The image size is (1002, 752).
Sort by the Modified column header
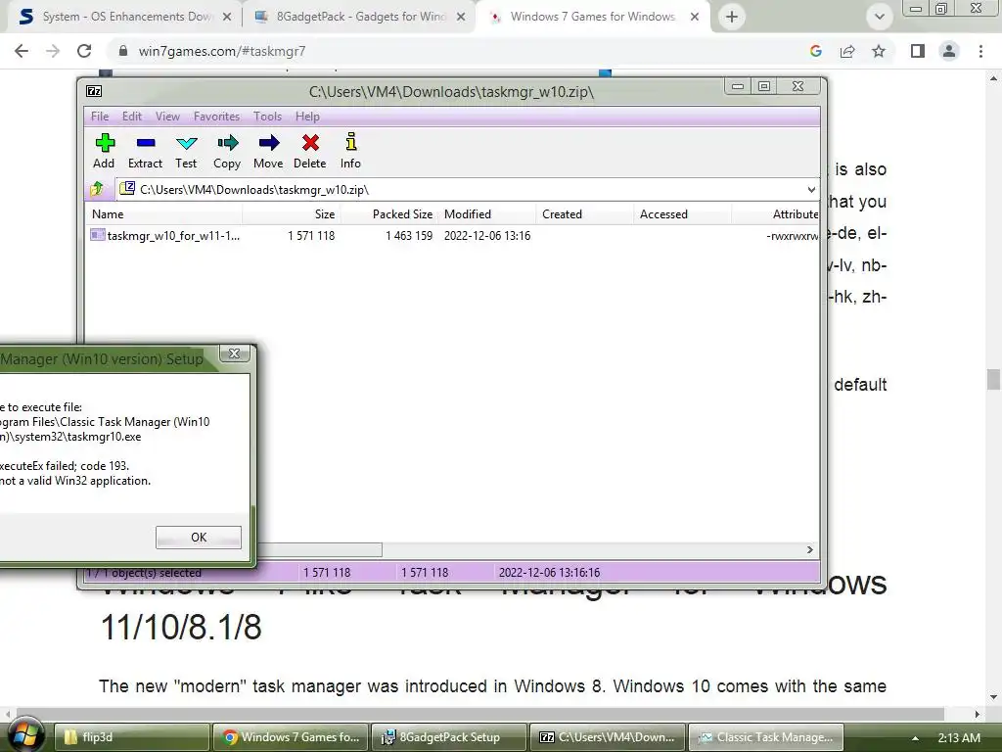pyautogui.click(x=487, y=214)
